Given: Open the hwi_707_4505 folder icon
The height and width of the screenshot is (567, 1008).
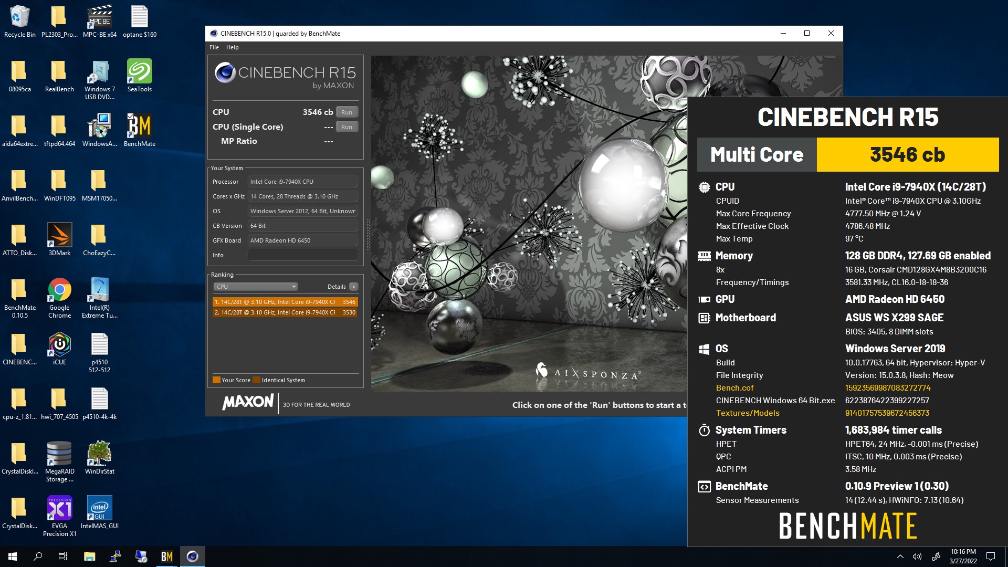Looking at the screenshot, I should coord(59,403).
